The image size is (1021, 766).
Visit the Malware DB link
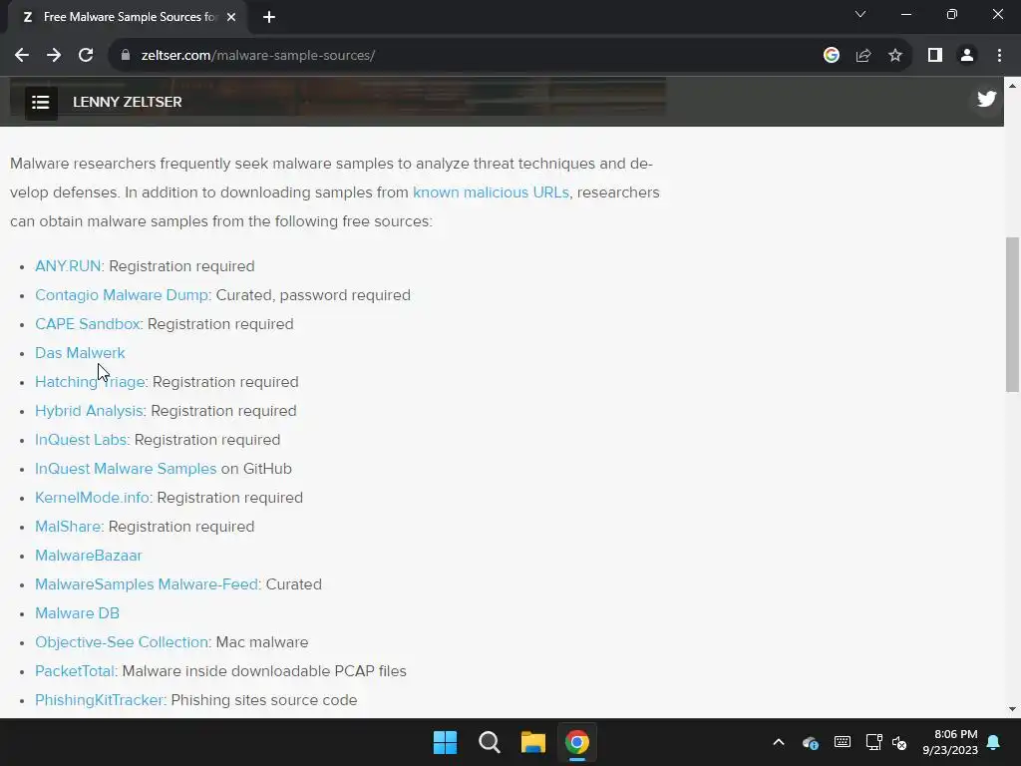pyautogui.click(x=78, y=613)
